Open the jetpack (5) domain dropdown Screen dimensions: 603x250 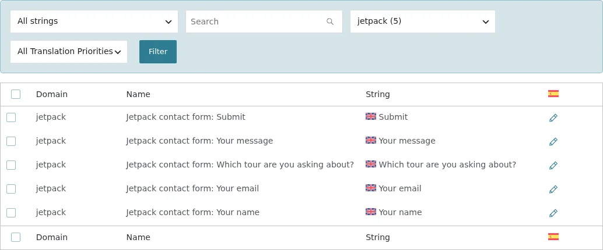(423, 22)
